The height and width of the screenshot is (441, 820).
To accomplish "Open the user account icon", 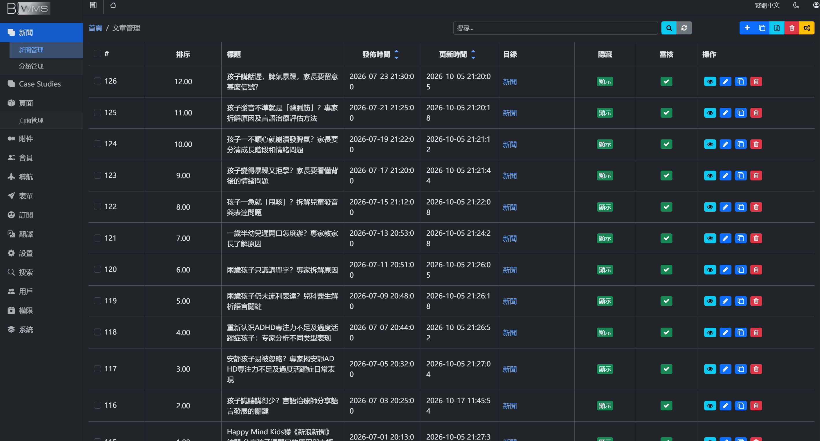I will pyautogui.click(x=816, y=5).
